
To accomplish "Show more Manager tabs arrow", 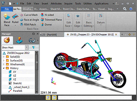I will [x=38, y=40].
